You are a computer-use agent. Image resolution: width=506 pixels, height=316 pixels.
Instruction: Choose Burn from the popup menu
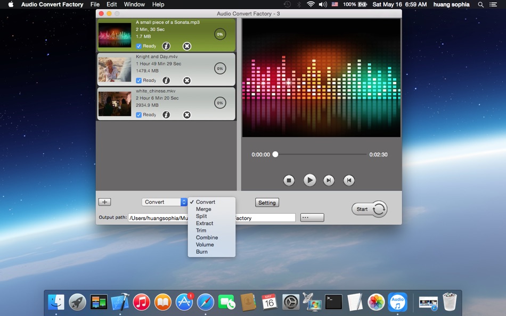point(211,252)
